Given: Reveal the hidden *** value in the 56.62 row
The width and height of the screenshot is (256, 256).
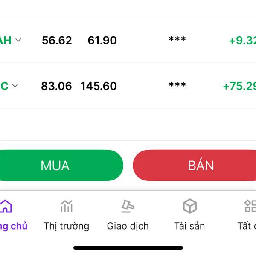Looking at the screenshot, I should pyautogui.click(x=177, y=39).
